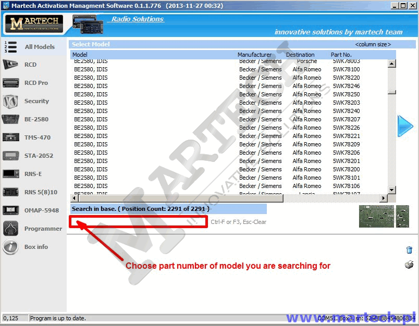Select part number 5WK78246
The image size is (419, 326).
click(x=347, y=86)
